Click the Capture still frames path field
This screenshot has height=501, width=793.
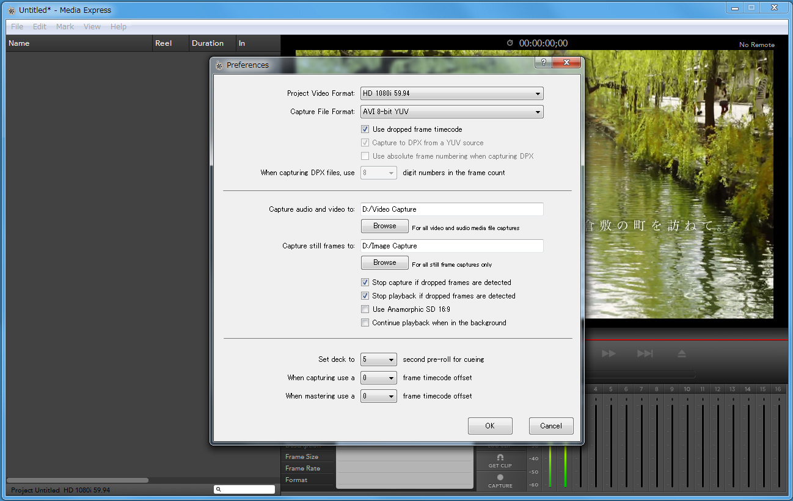coord(451,246)
